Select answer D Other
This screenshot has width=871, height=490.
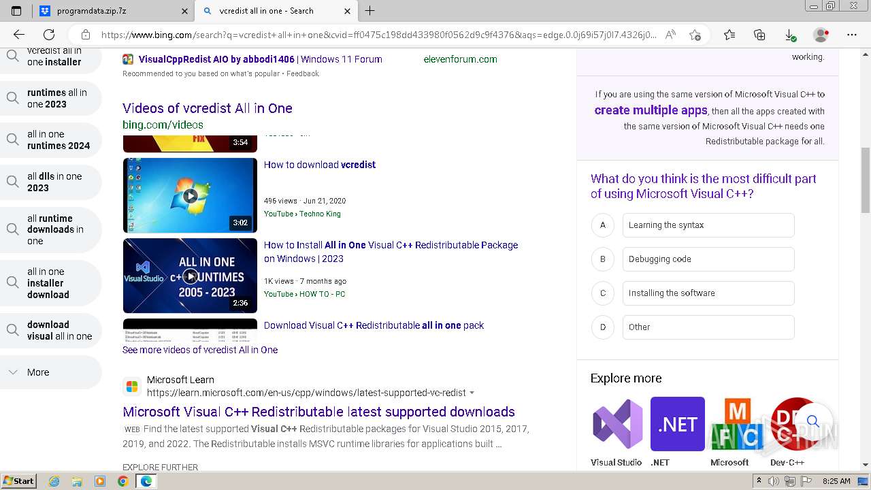coord(708,327)
